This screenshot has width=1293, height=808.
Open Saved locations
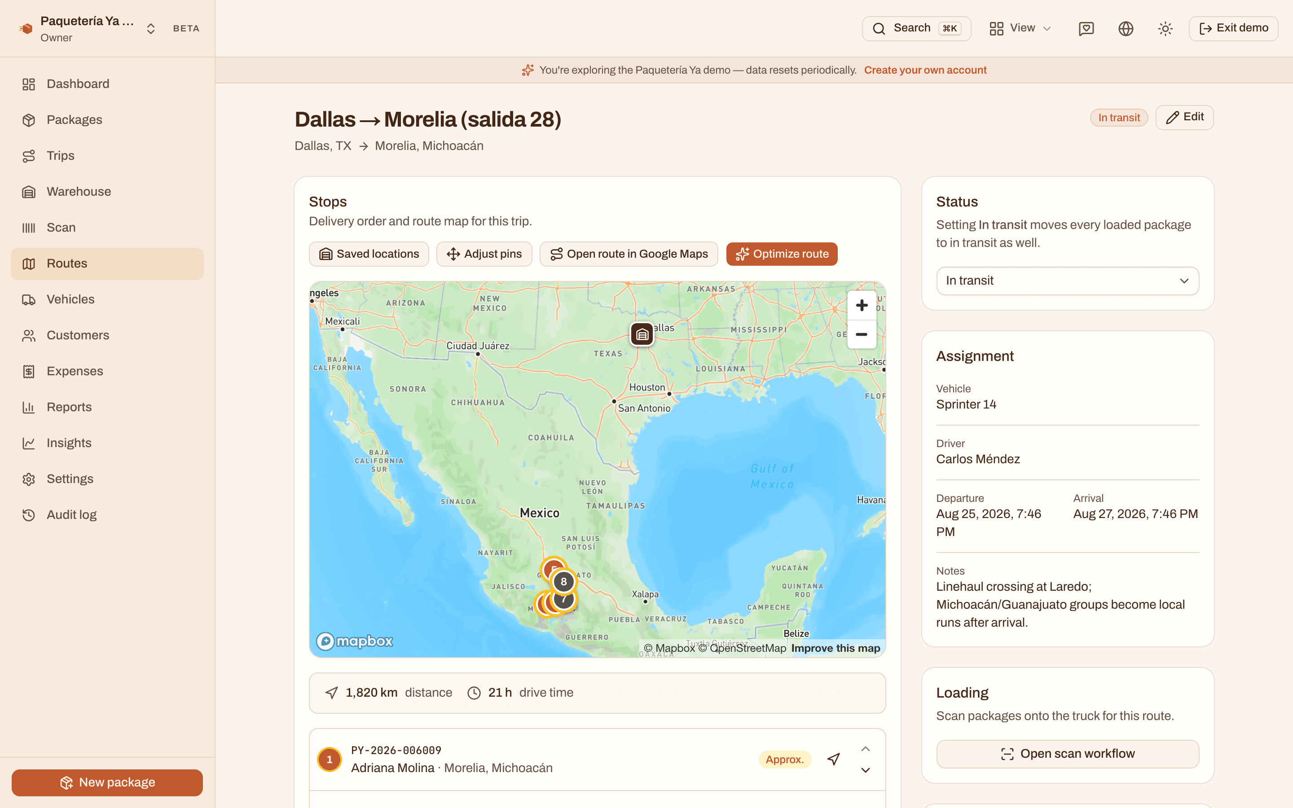369,254
